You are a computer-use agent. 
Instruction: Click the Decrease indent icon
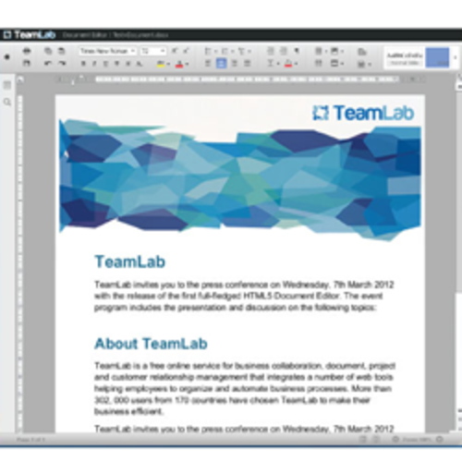(x=271, y=51)
